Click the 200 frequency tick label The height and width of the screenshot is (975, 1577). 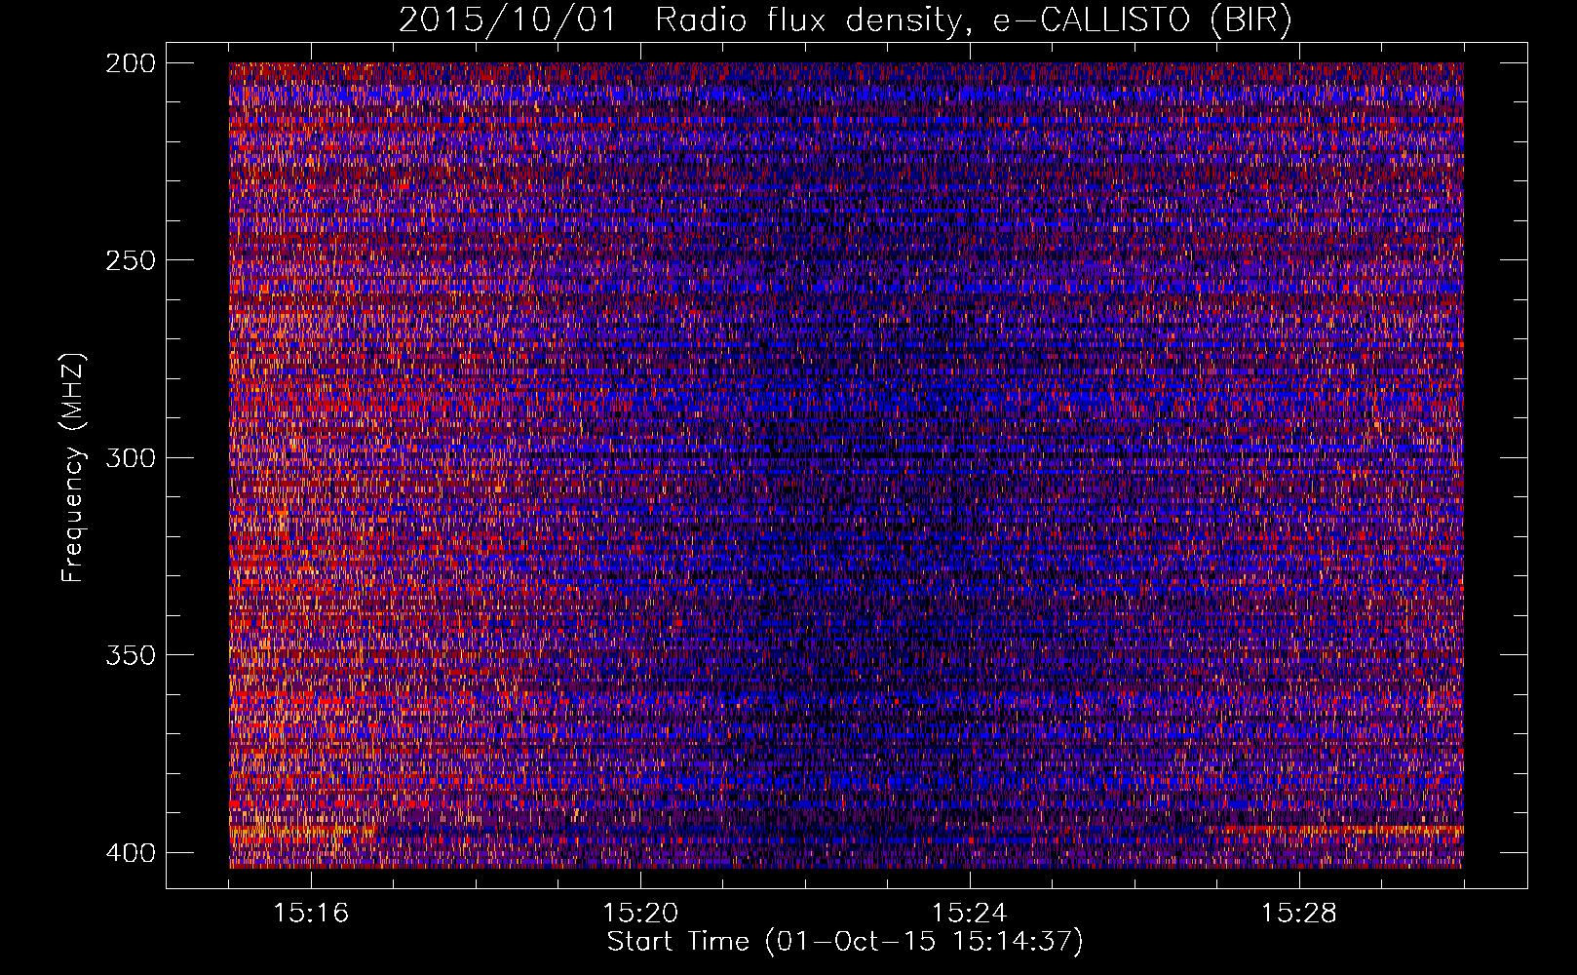tap(130, 63)
